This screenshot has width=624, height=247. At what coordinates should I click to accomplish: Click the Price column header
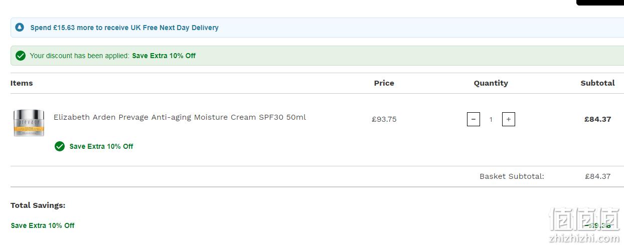point(384,83)
